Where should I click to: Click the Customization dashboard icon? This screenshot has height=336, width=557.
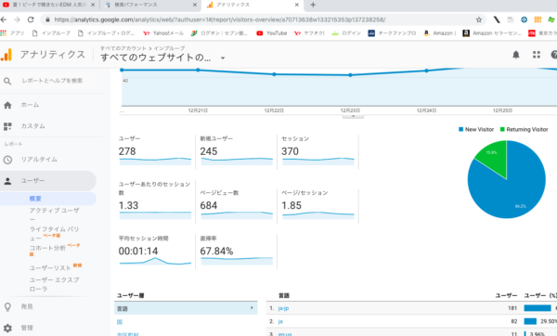(7, 126)
